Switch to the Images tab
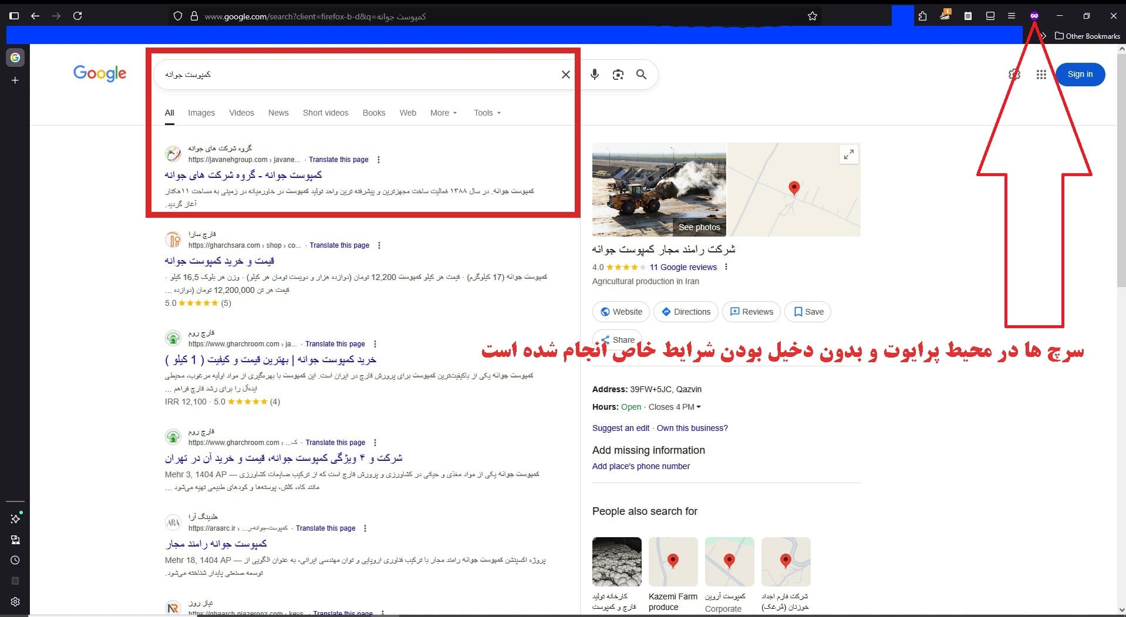This screenshot has height=617, width=1126. (x=201, y=113)
